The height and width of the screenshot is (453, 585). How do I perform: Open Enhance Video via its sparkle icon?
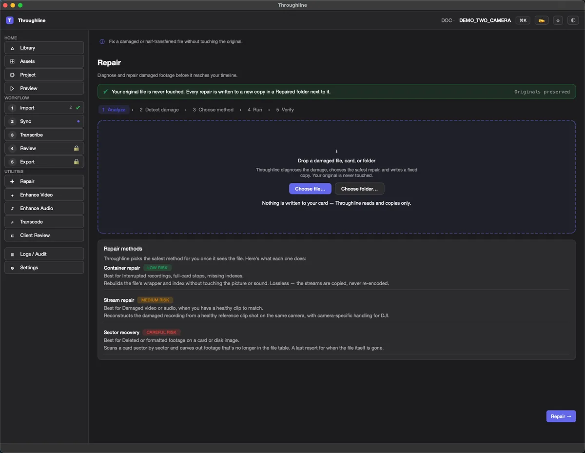tap(12, 195)
